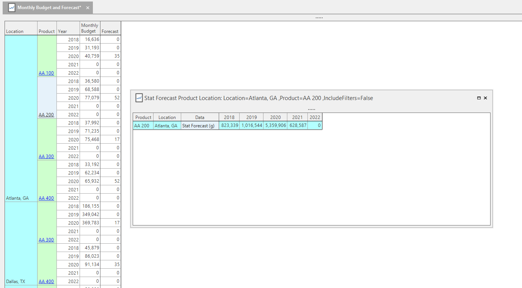Select the 1,016,544 value for 2019
This screenshot has width=522, height=288.
(x=252, y=125)
